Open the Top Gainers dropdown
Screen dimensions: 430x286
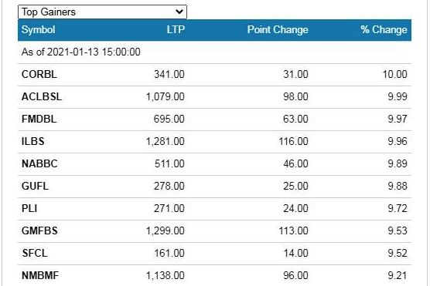(x=102, y=12)
